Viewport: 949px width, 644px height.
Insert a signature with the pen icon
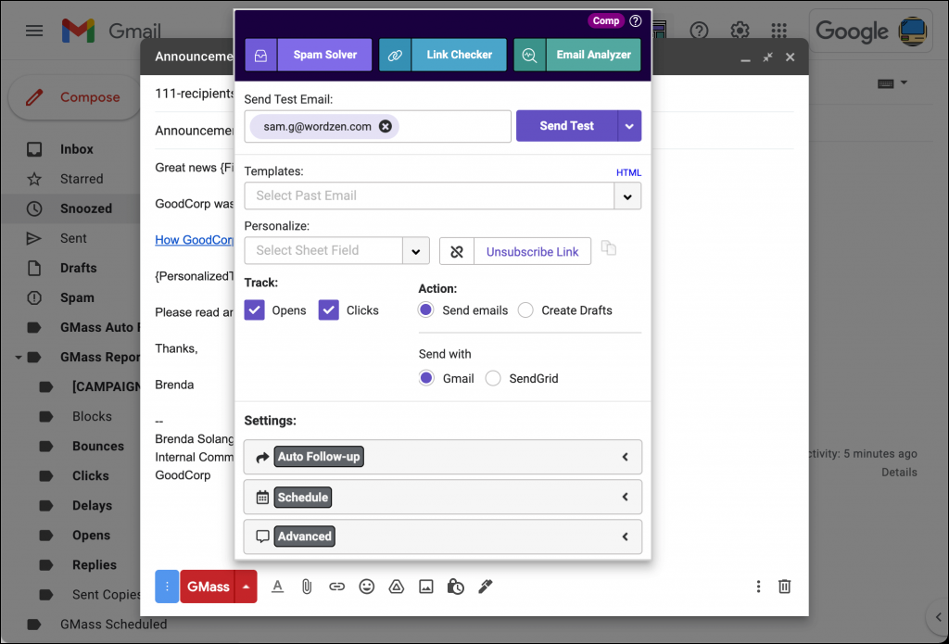point(485,587)
